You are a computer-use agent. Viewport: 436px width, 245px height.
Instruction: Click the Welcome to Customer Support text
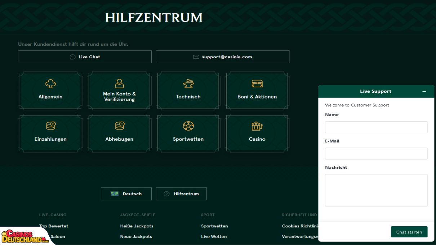[x=357, y=105]
